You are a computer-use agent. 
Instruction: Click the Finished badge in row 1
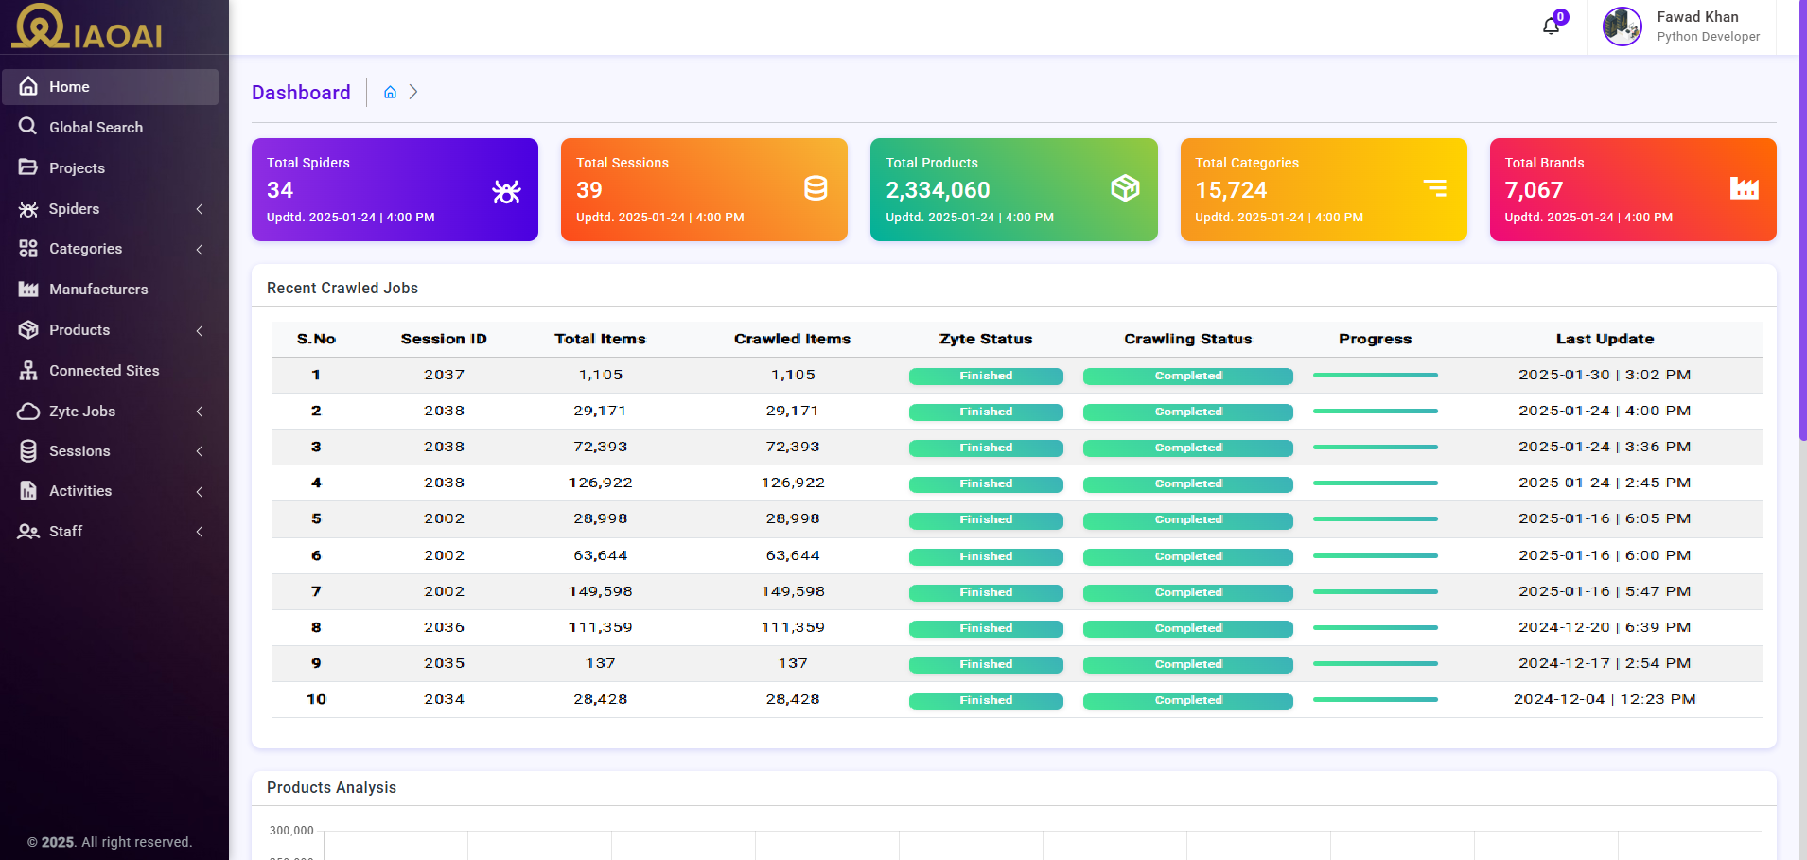986,377
